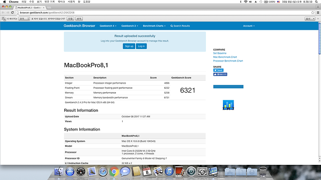
Task: Click the Geekbench app logo in sidebar
Action: [228, 105]
